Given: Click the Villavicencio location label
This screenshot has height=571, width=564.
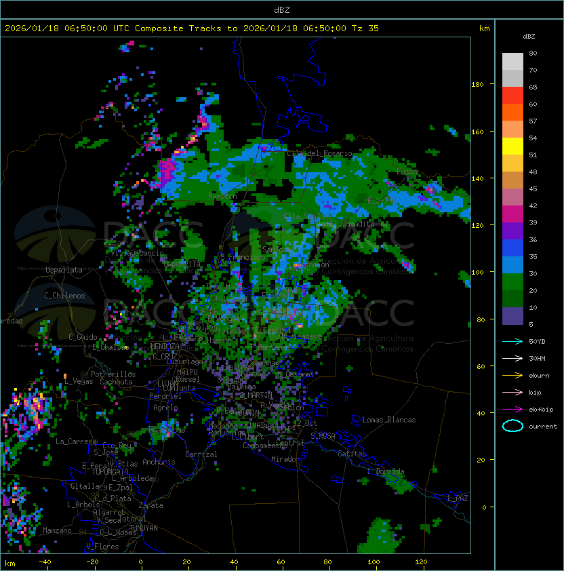Looking at the screenshot, I should [137, 253].
